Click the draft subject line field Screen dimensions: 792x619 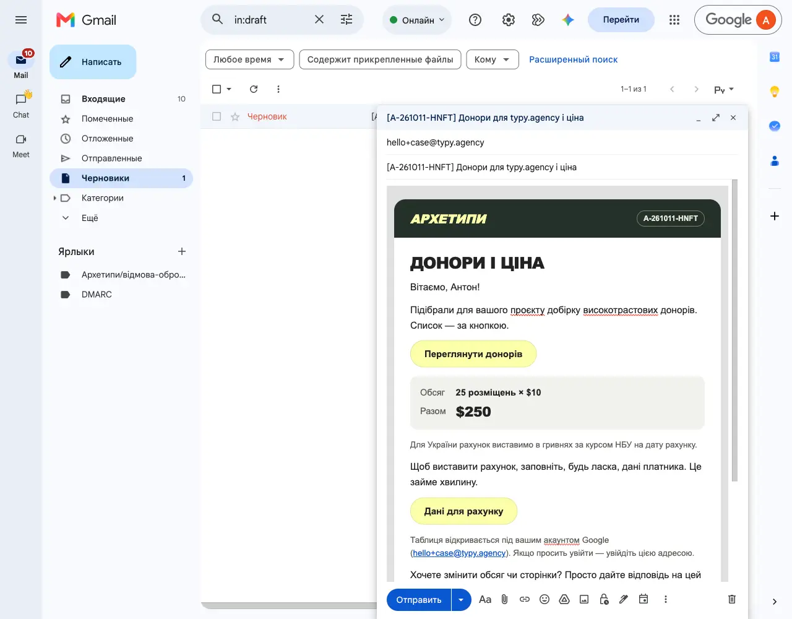click(x=562, y=167)
